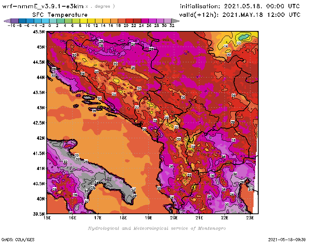Select the legend swatch between -4 and -2
314x242 pixels.
click(37, 21)
